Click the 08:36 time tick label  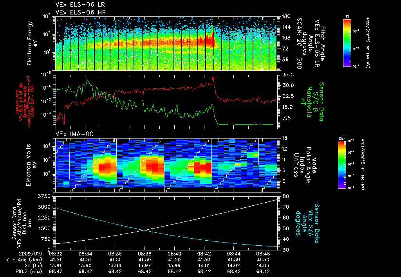point(115,254)
